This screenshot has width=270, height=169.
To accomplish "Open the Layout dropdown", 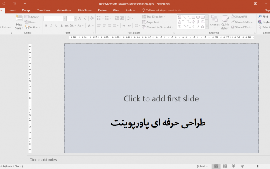I will tap(32, 16).
